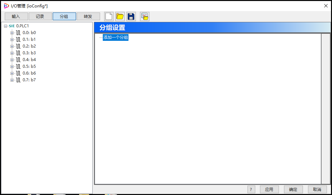Click the application logo in the title bar
Viewport: 332px width, 195px height.
pos(6,6)
